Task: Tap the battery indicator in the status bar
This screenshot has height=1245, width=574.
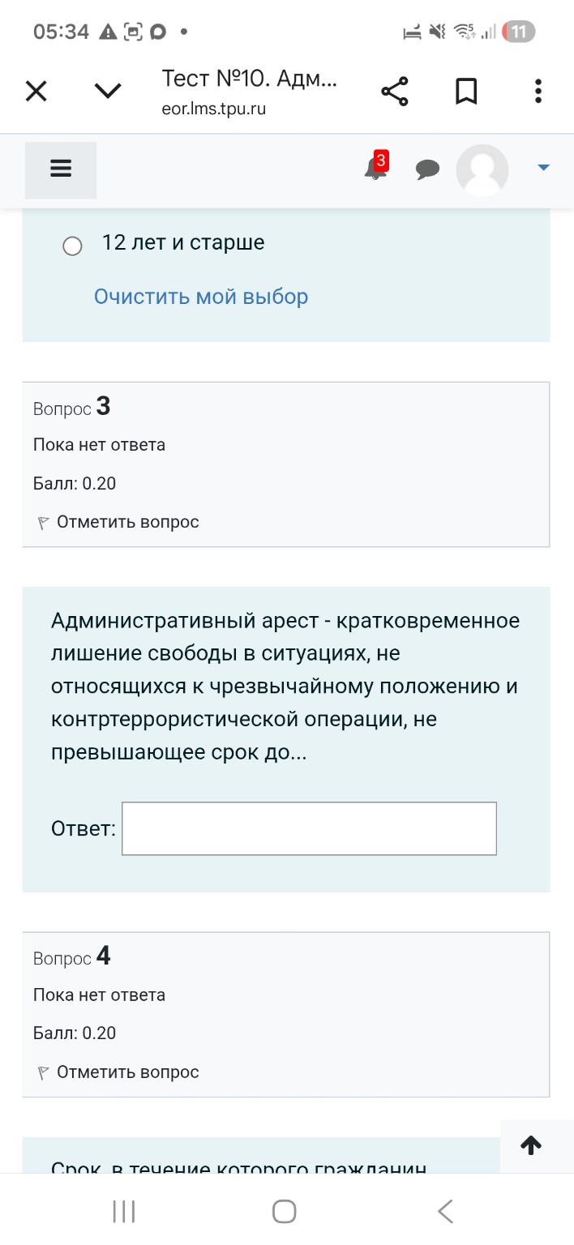Action: coord(519,31)
